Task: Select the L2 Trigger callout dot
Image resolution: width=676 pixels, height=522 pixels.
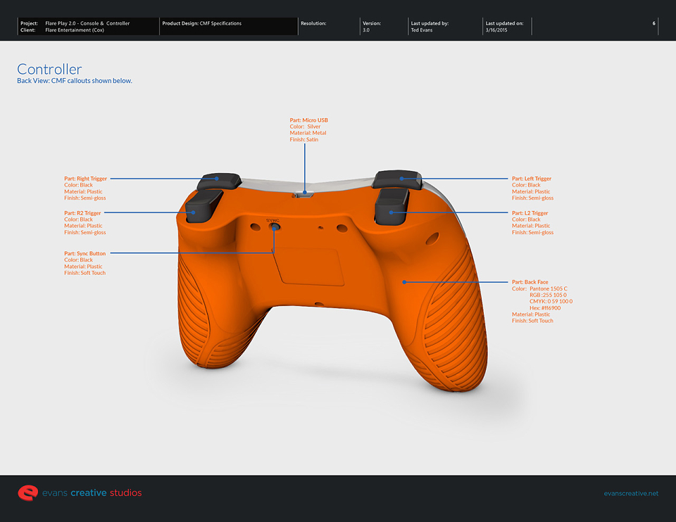Action: (x=391, y=212)
